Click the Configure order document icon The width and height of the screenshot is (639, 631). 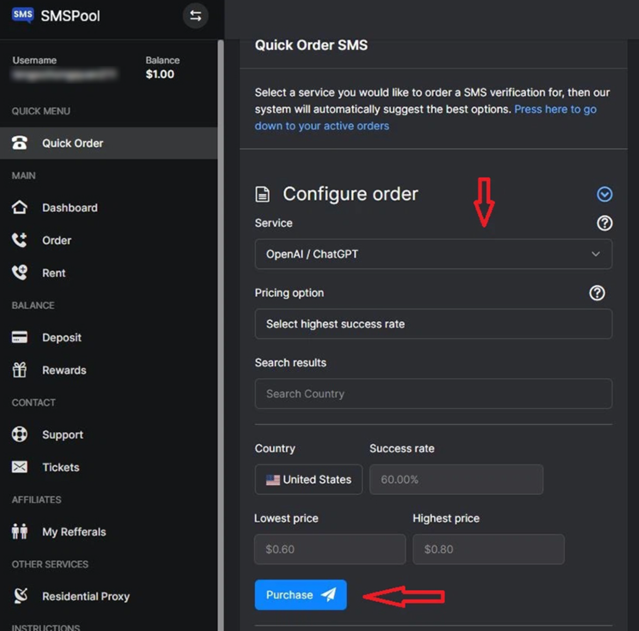point(262,194)
